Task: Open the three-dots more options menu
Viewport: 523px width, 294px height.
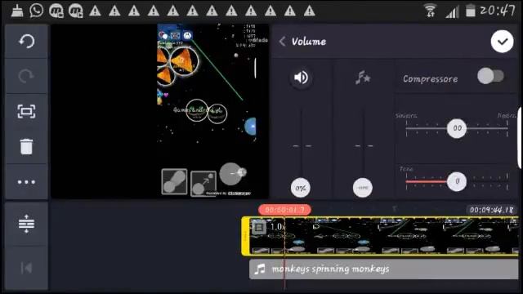Action: (26, 182)
